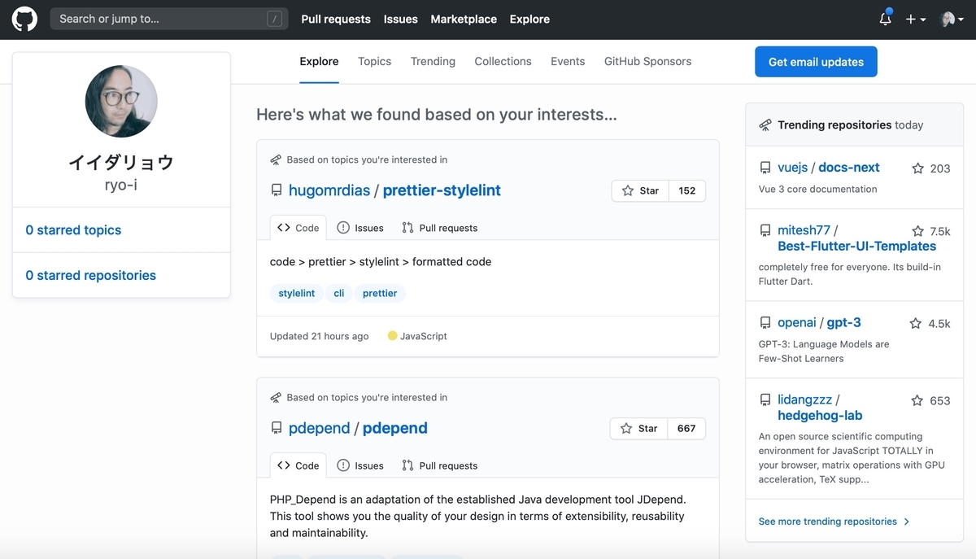Viewport: 976px width, 559px height.
Task: Click the star icon next to 653
Action: coord(917,400)
